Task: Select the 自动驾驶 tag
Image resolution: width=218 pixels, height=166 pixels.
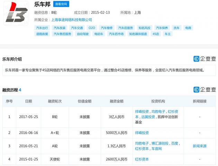Action: click(x=83, y=34)
